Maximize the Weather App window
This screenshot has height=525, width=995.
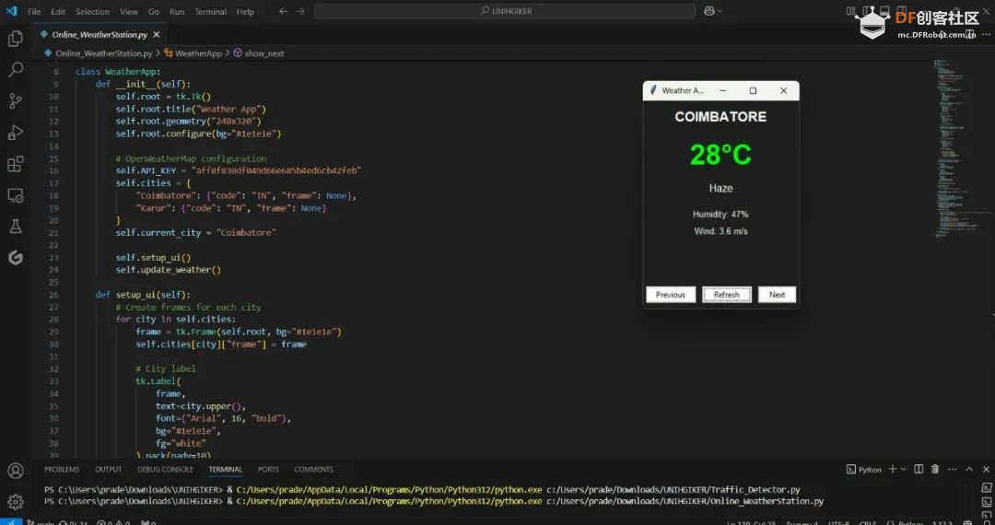(x=753, y=90)
